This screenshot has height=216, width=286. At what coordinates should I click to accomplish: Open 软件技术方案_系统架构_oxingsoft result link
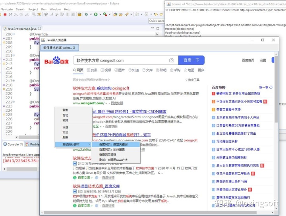101,88
